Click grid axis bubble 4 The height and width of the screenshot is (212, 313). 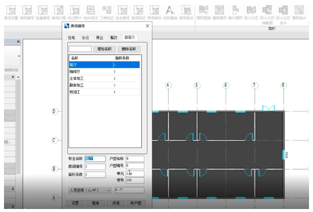(x=168, y=85)
